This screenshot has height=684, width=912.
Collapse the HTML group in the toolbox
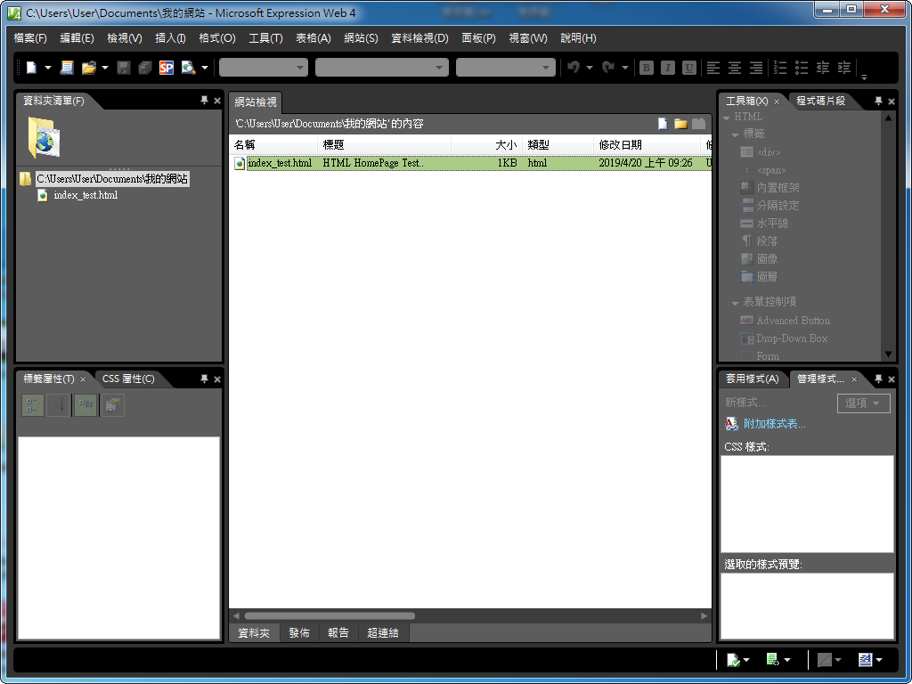click(x=727, y=118)
